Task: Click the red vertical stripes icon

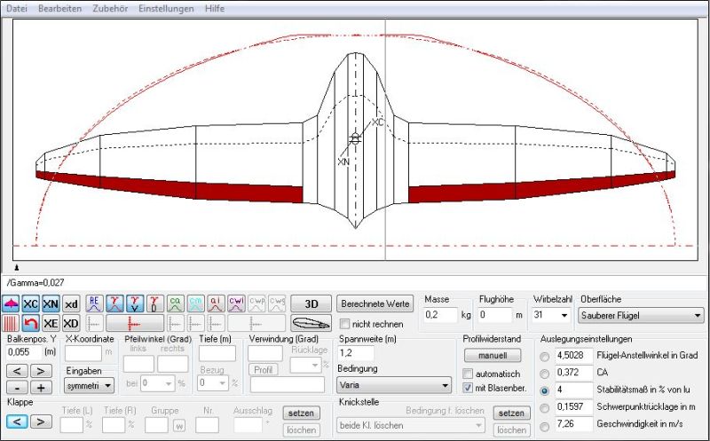Action: point(12,323)
